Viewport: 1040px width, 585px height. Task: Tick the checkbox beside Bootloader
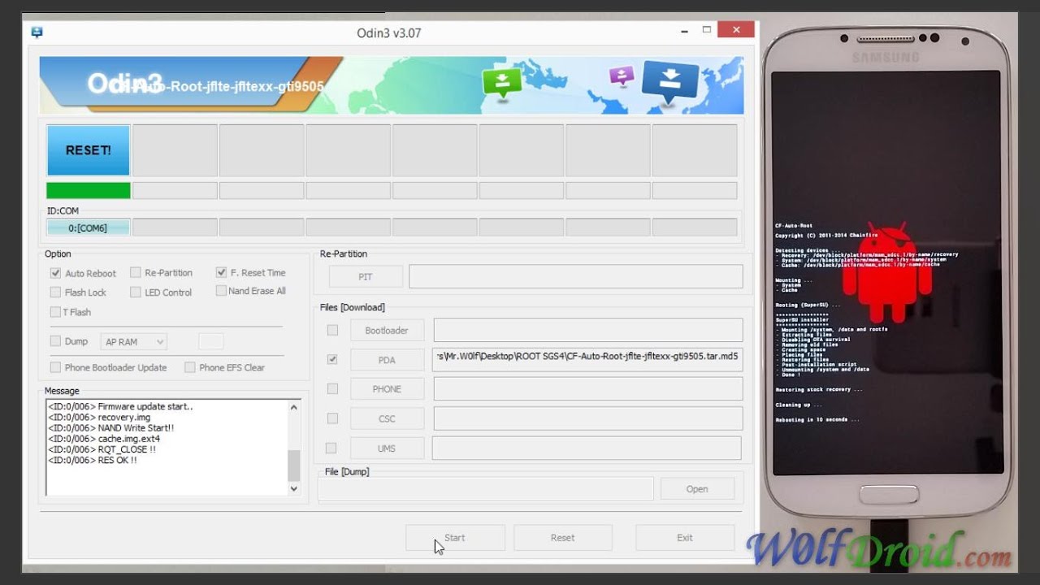(332, 330)
